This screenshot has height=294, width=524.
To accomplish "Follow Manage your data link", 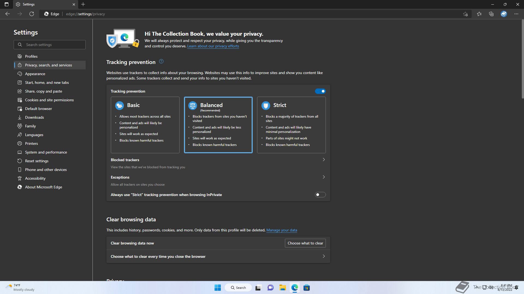I will [282, 230].
